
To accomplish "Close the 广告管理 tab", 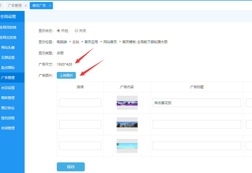I will (x=26, y=6).
